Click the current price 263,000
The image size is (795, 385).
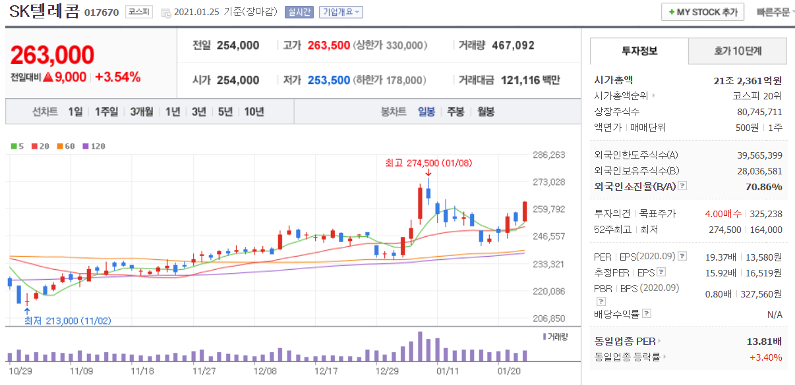(x=53, y=55)
